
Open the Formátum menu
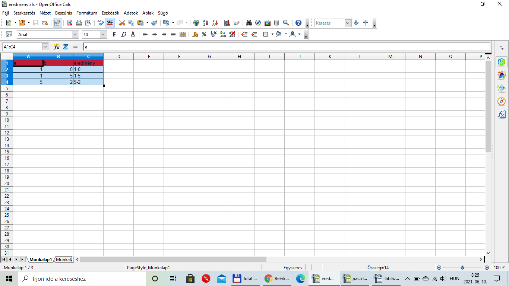coord(86,13)
